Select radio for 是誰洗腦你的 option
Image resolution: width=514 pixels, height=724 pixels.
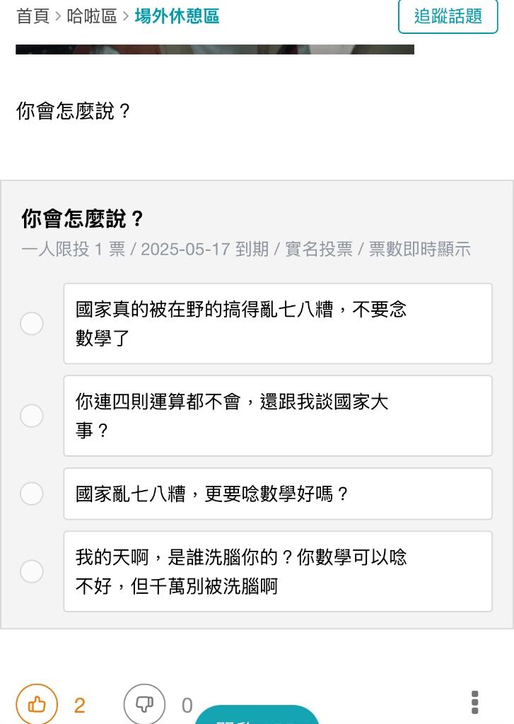point(32,571)
